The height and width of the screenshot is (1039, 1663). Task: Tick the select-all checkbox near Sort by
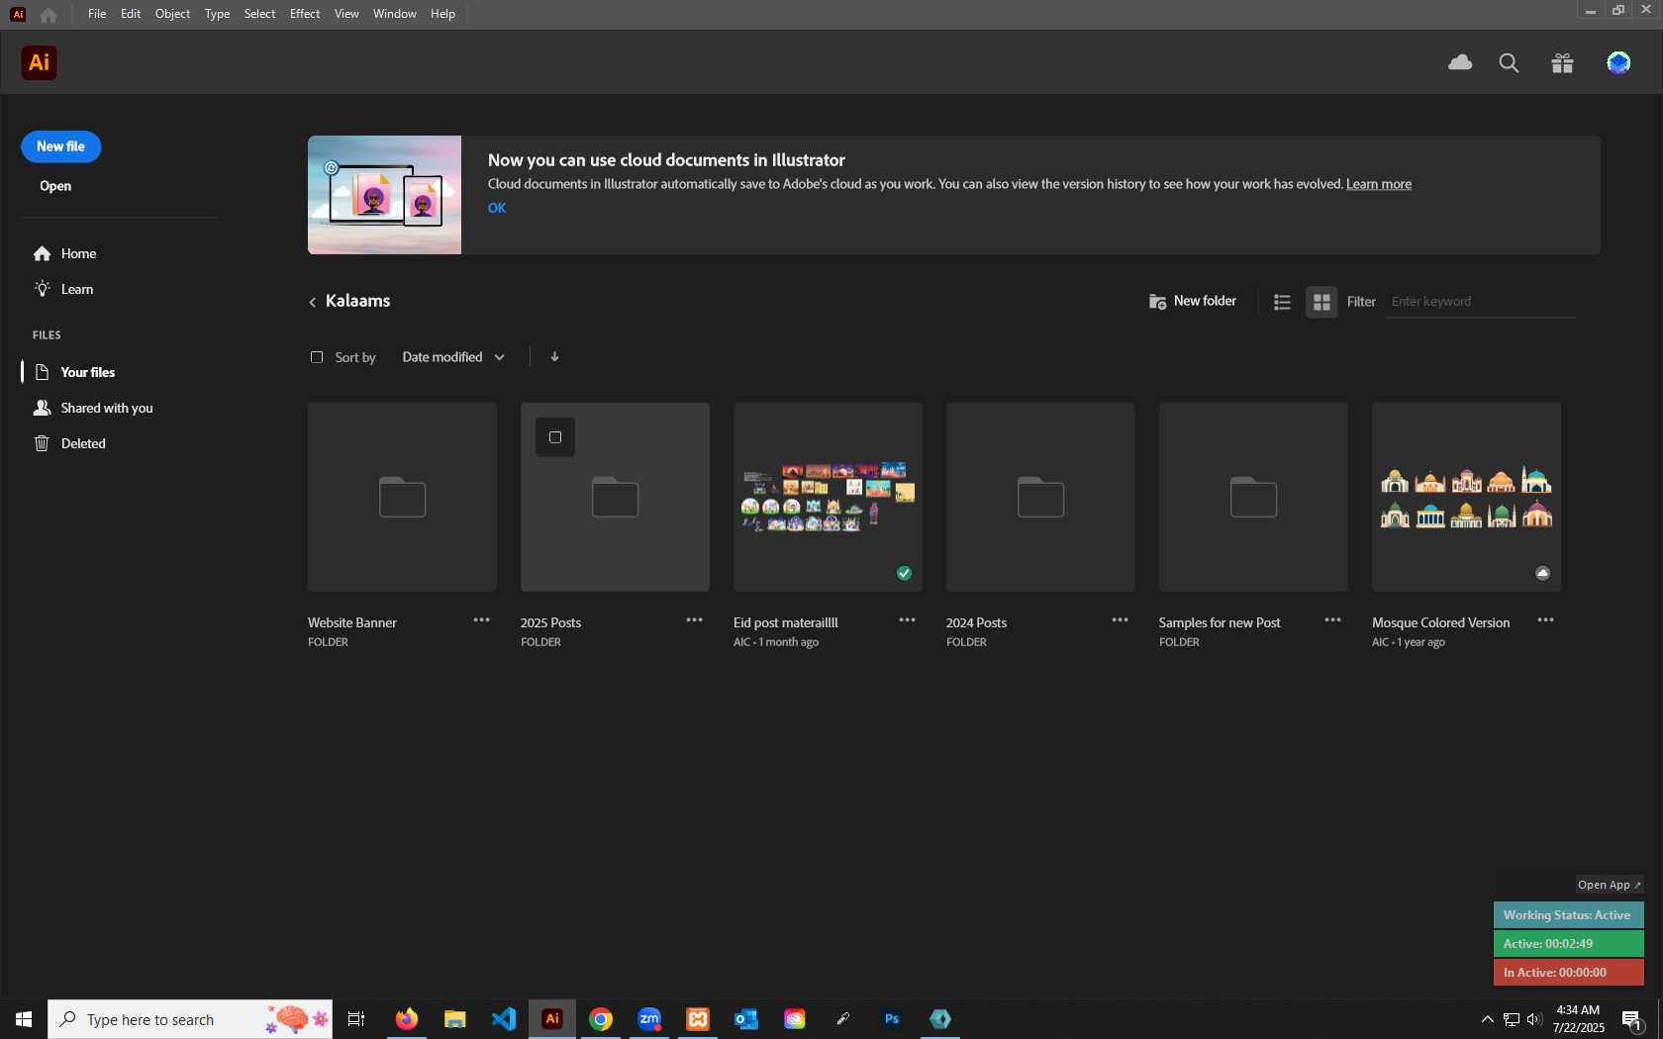[x=317, y=357]
